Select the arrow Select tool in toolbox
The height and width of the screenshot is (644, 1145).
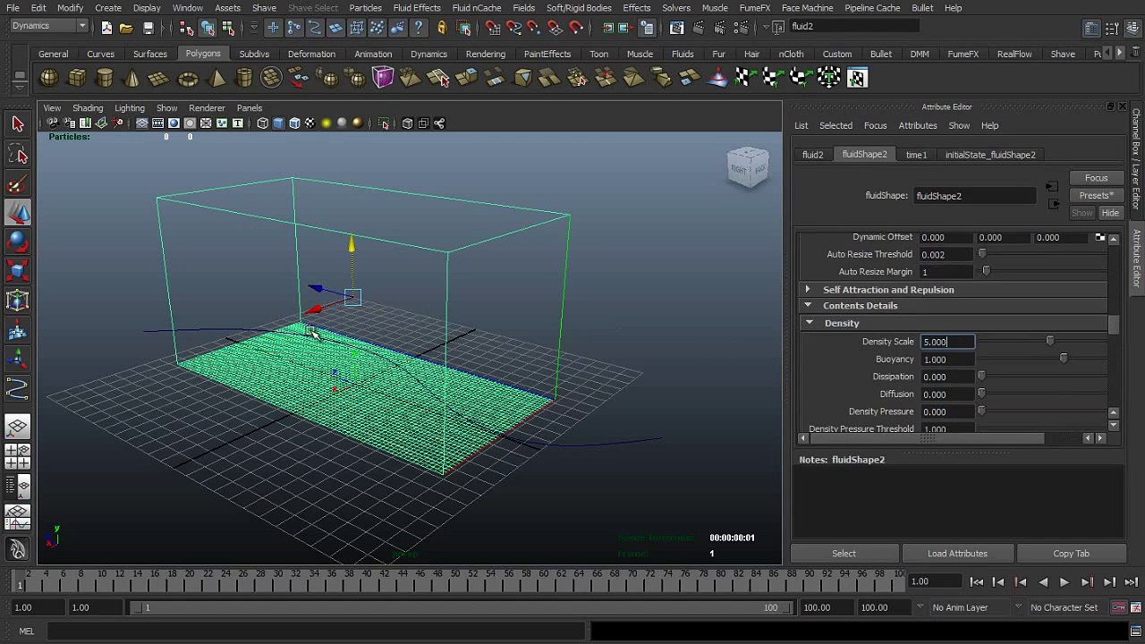point(18,124)
